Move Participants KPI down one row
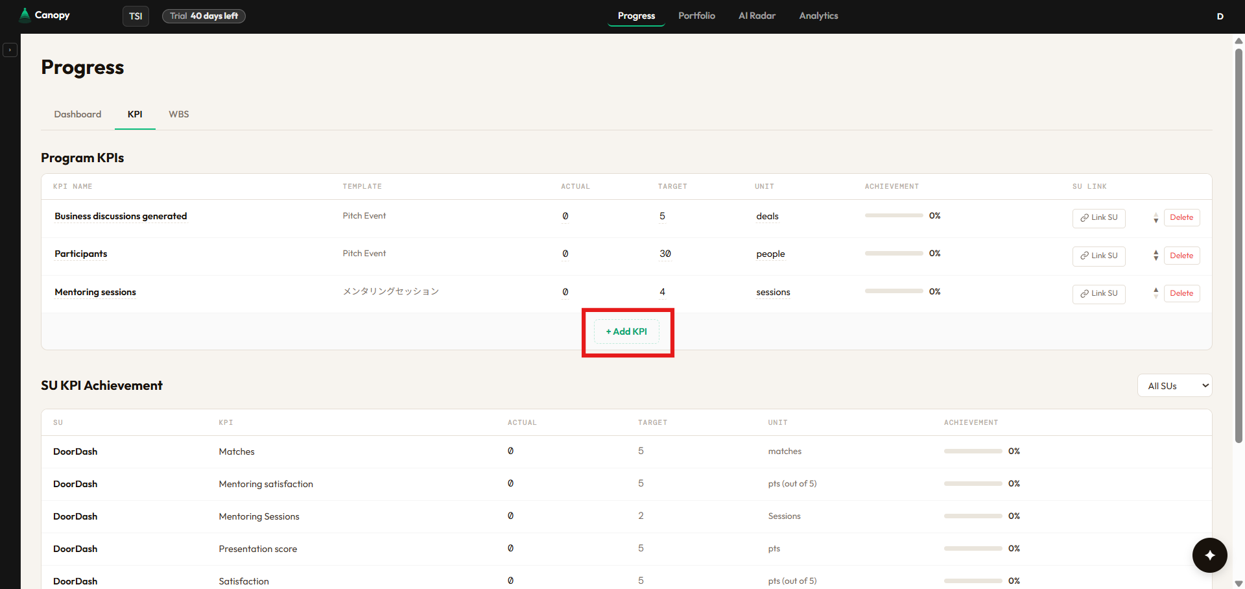Image resolution: width=1245 pixels, height=589 pixels. point(1156,259)
